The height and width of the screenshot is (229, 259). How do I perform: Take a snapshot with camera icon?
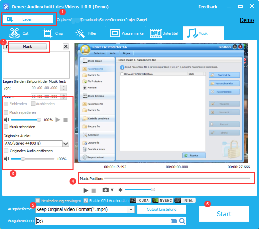[x=105, y=190]
